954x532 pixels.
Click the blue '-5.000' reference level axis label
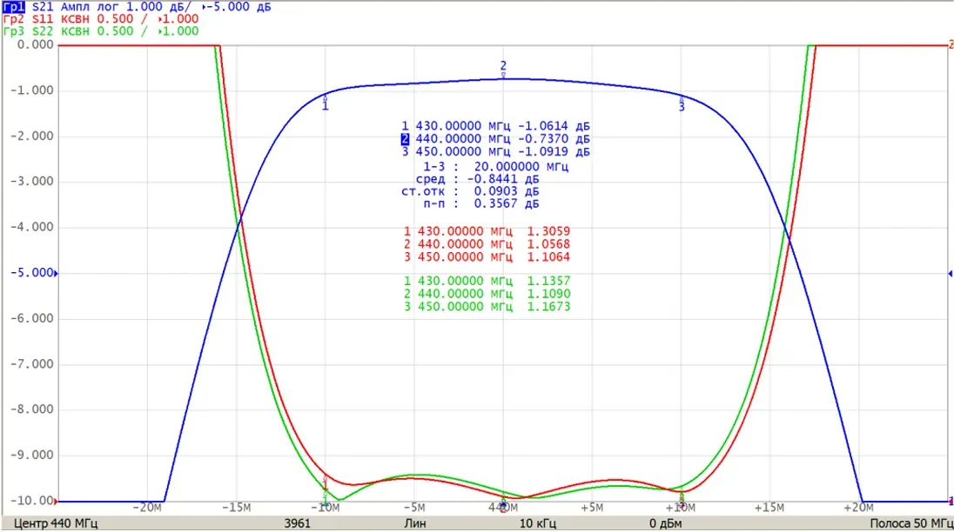[32, 273]
